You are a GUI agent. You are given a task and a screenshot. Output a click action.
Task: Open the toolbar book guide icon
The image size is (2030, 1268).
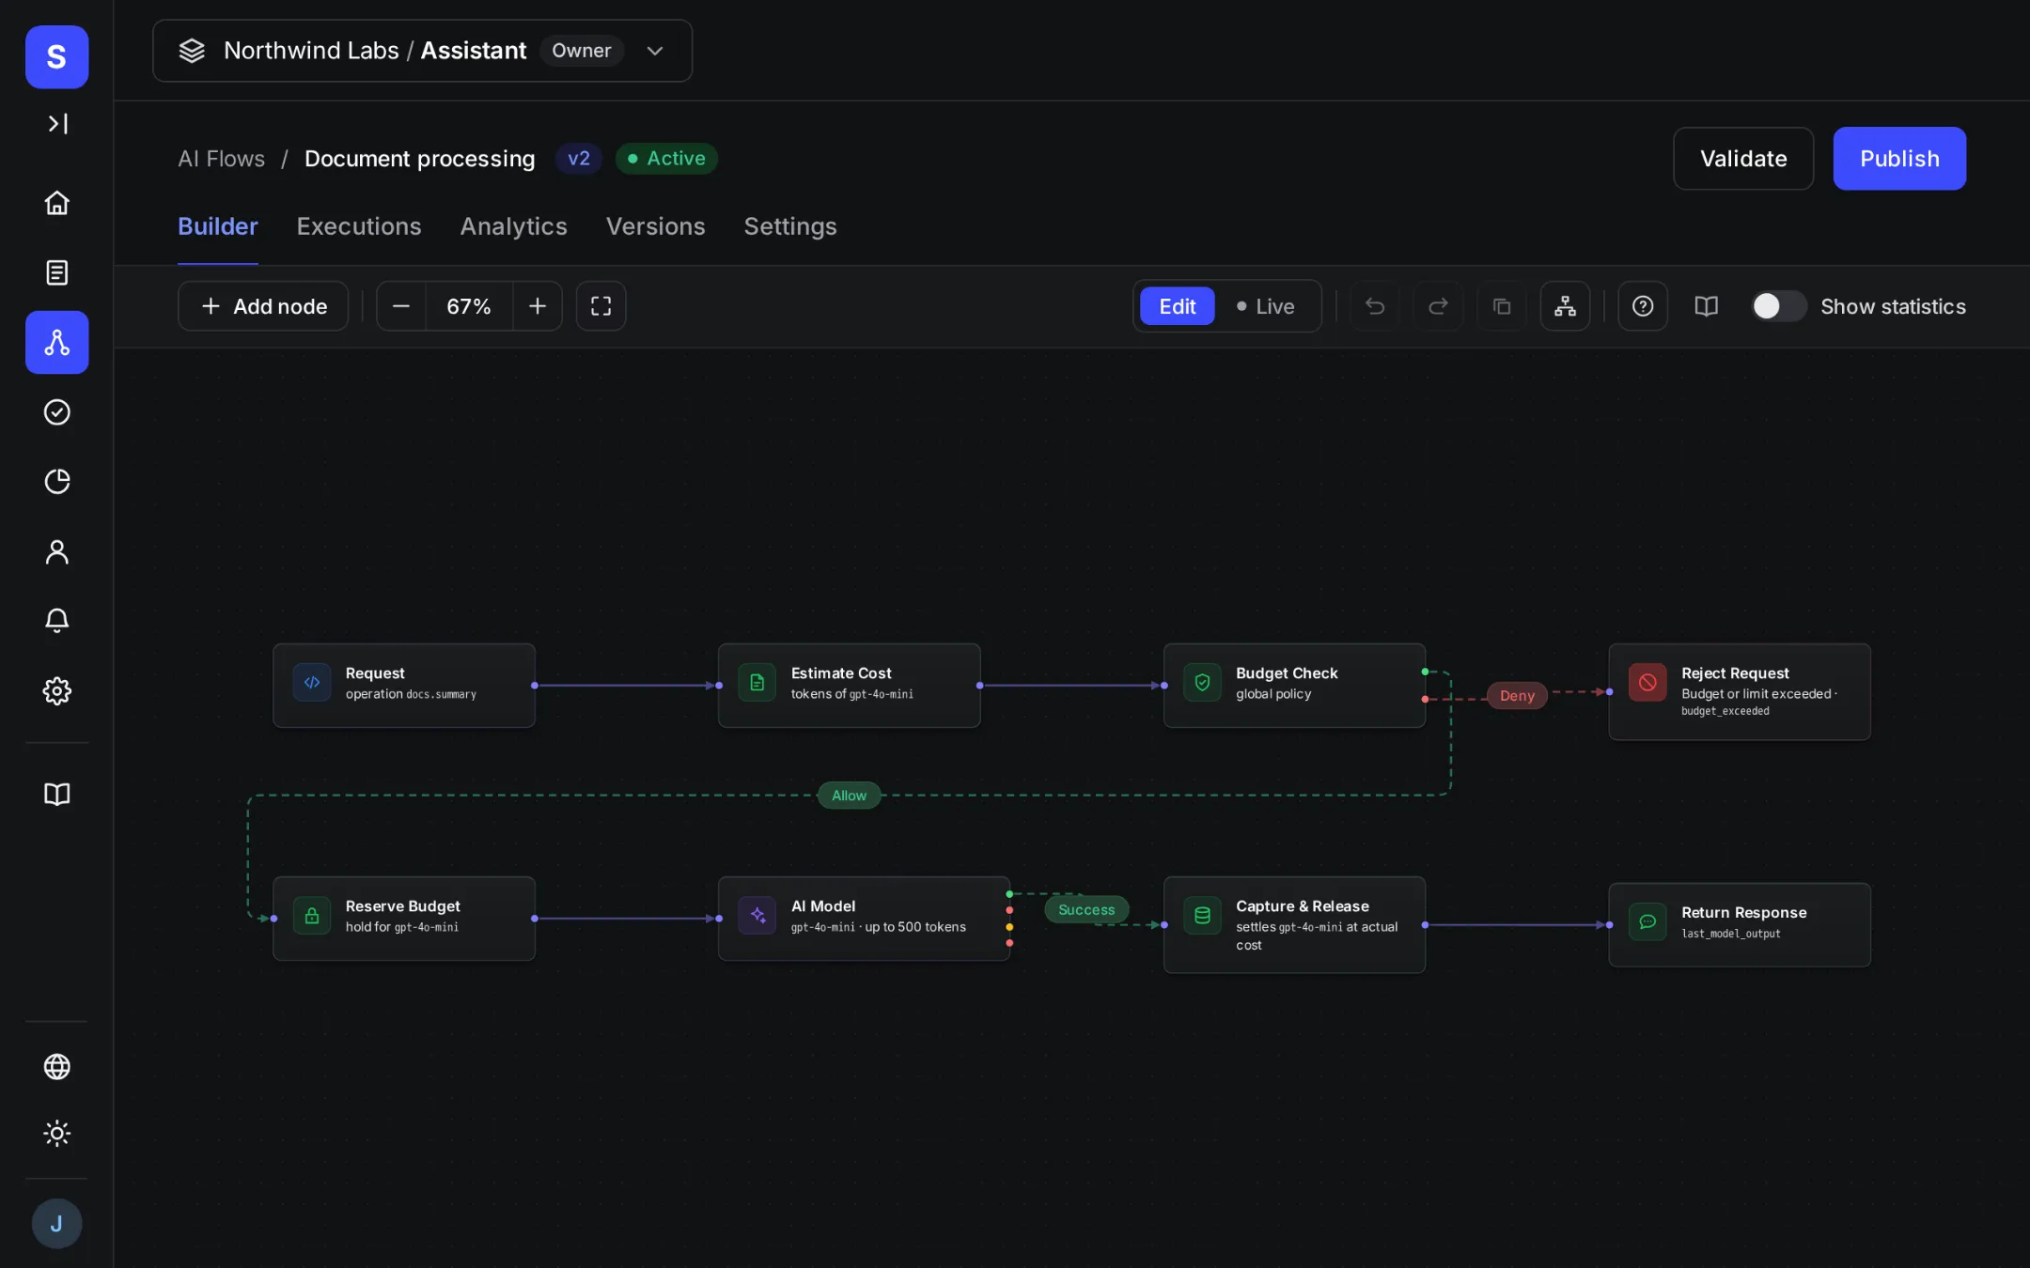(1707, 306)
